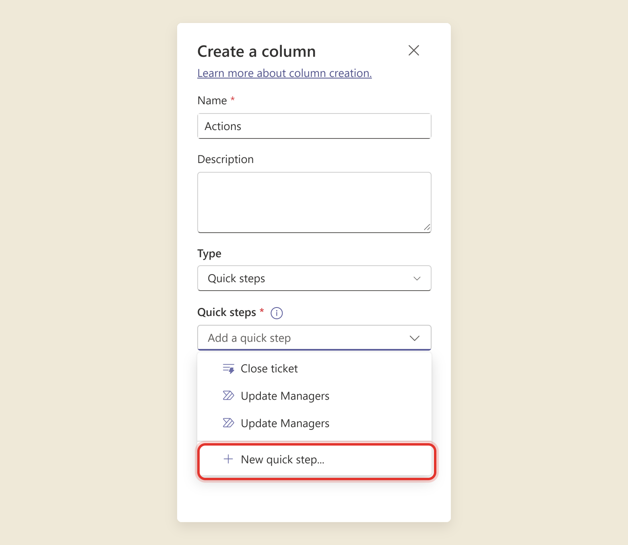628x545 pixels.
Task: Open the Type dropdown showing Quick steps
Action: coord(314,278)
